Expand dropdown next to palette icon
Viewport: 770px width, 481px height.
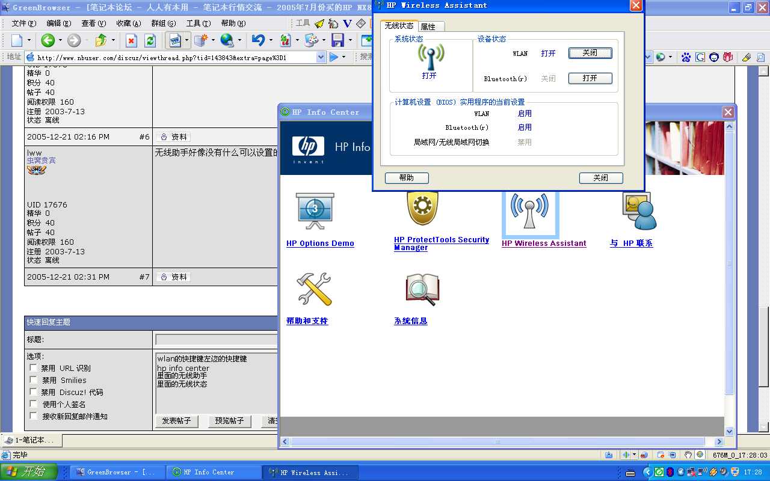click(324, 40)
